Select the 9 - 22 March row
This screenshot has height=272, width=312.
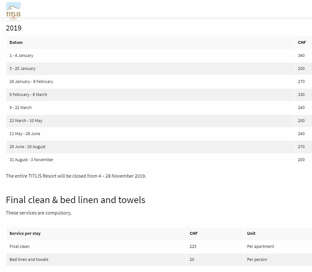[21, 108]
